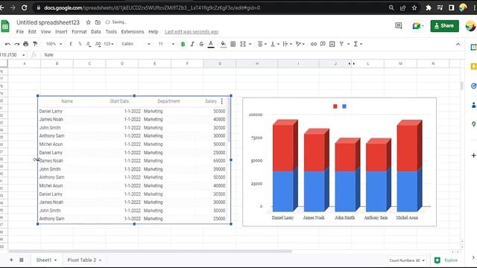
Task: Bookmark this page with the star icon
Action: [x=414, y=8]
